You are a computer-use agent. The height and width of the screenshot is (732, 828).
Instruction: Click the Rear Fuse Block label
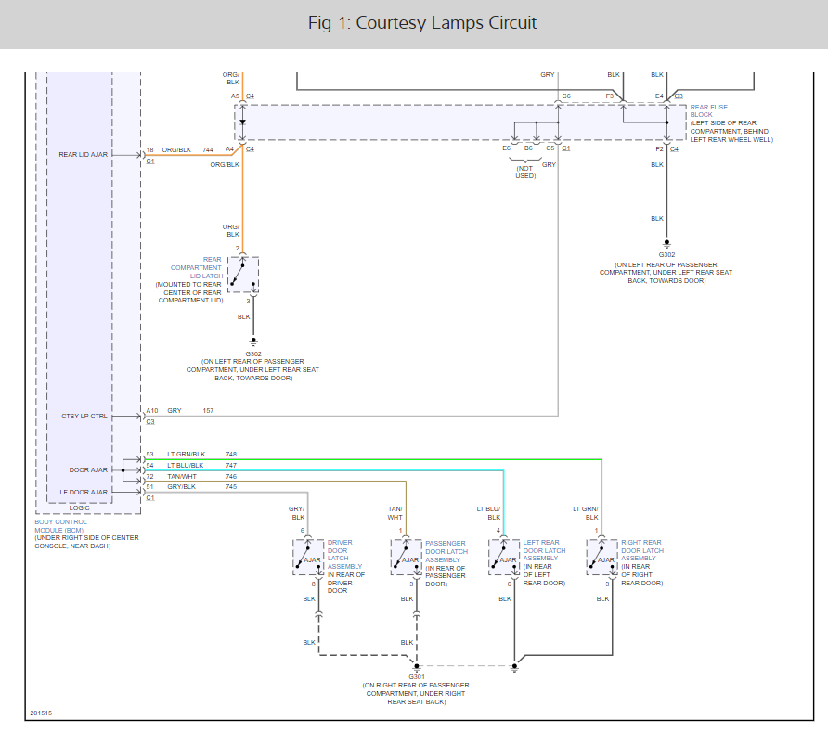(x=708, y=111)
